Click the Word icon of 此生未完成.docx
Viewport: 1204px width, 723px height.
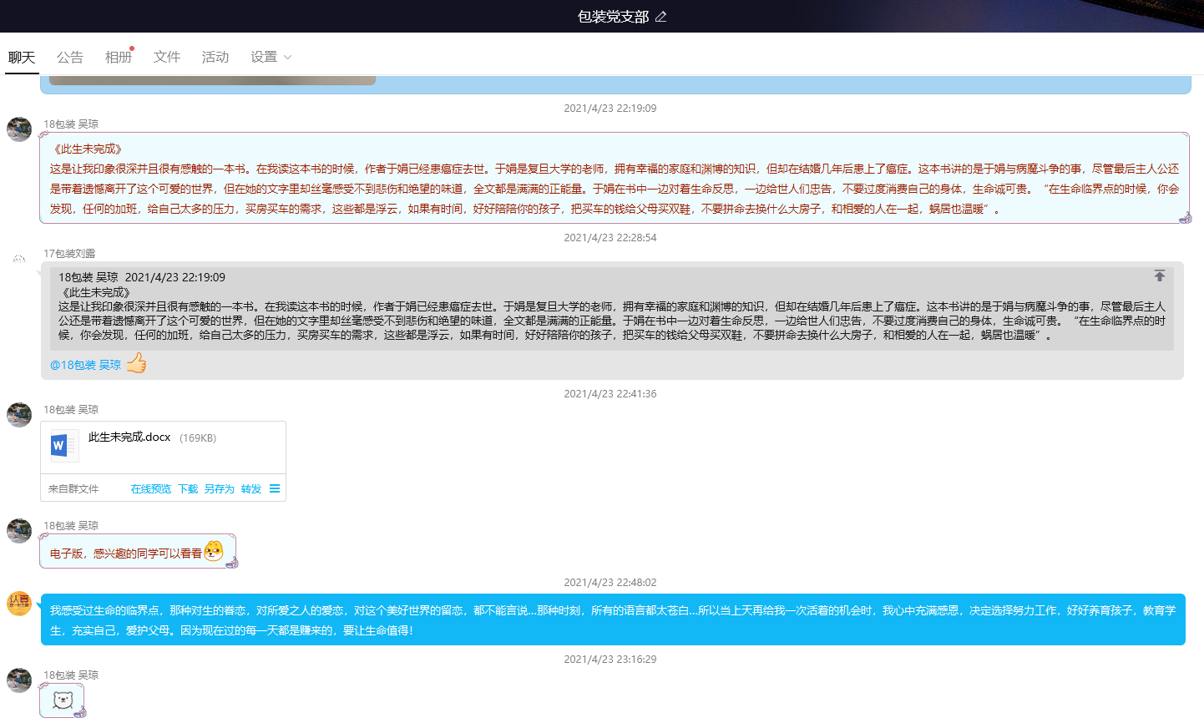click(x=64, y=446)
